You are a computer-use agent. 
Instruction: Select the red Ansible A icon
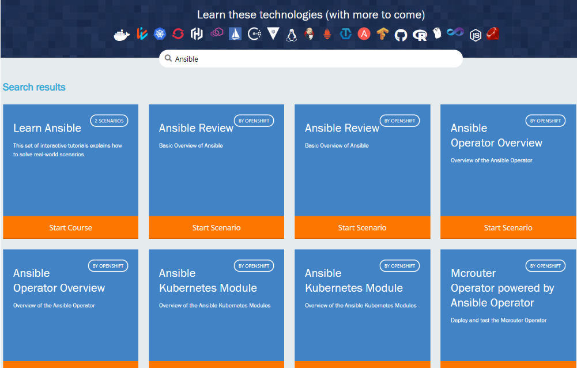364,34
